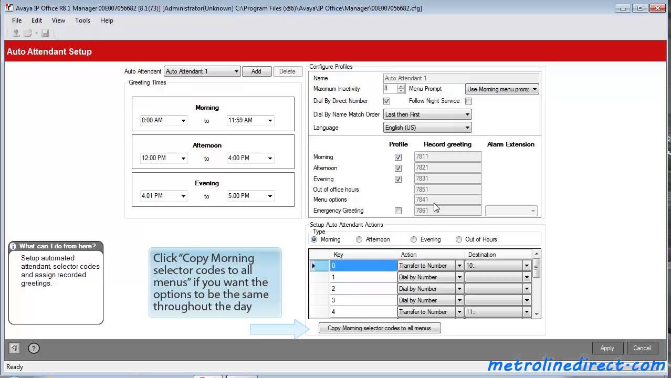
Task: Toggle Dial By Direct Number checkbox
Action: click(387, 101)
